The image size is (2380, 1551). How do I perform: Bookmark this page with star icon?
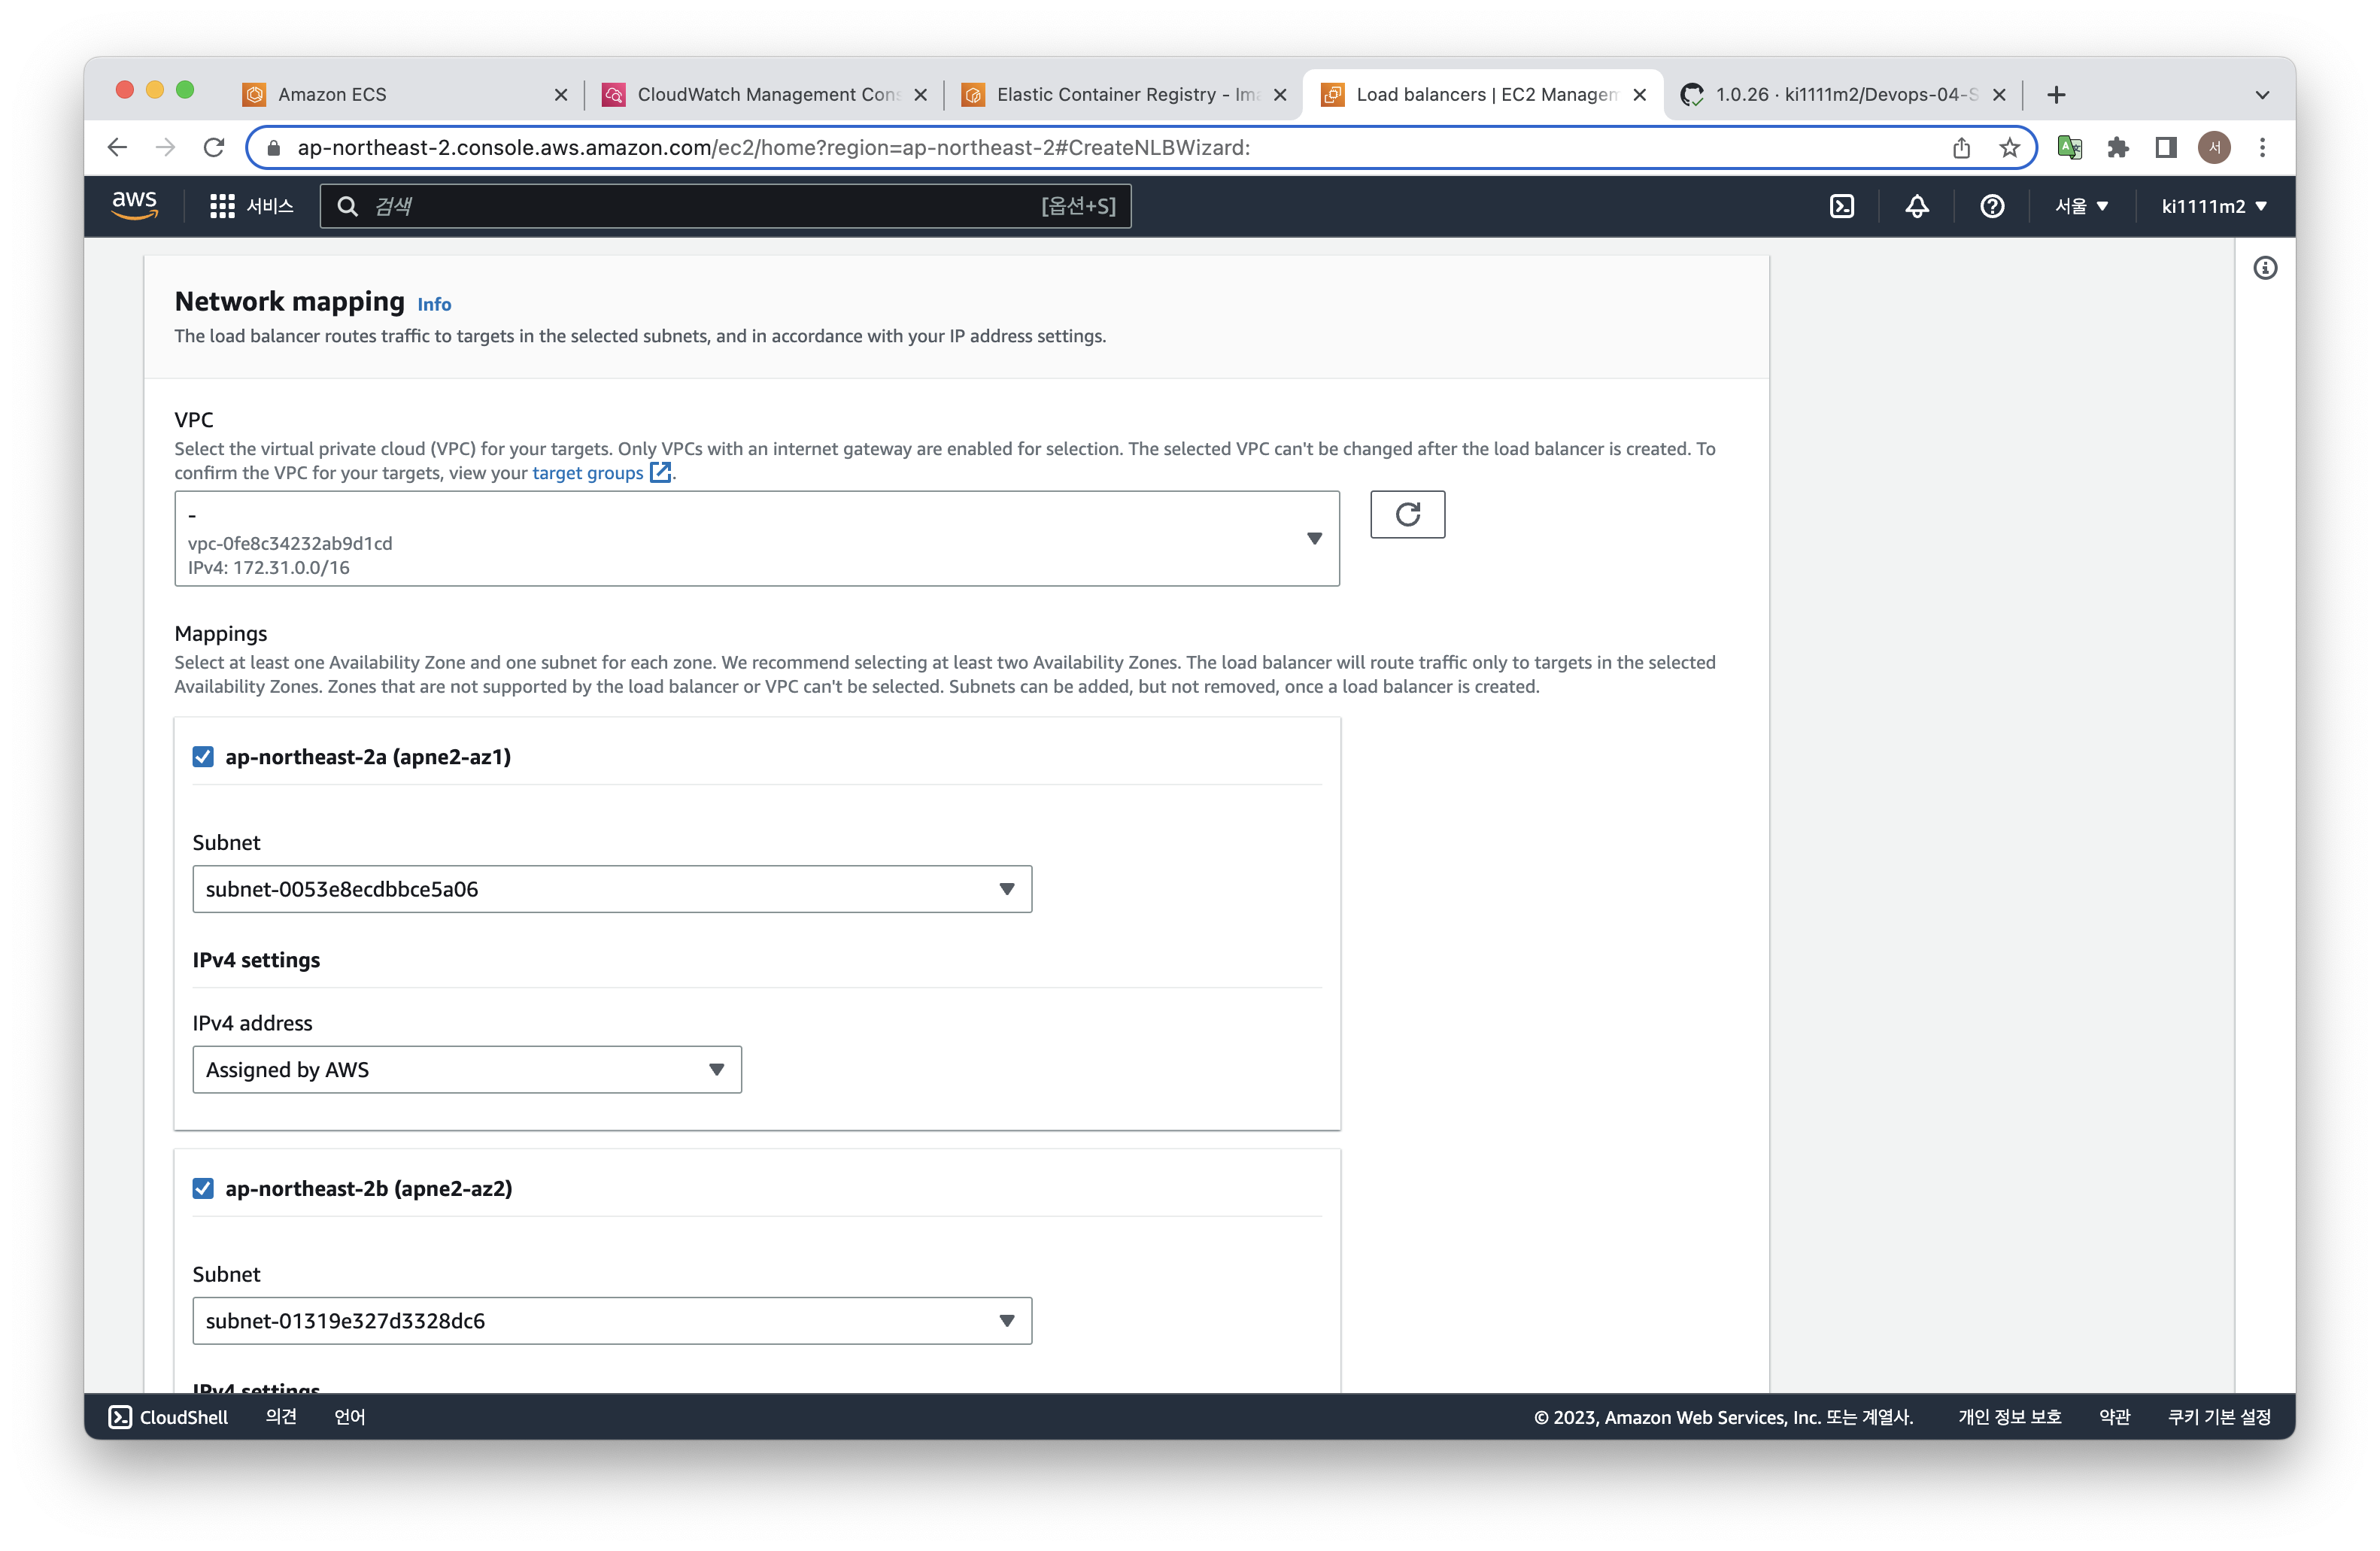pyautogui.click(x=2009, y=148)
